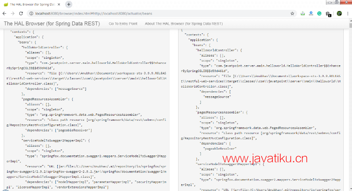Viewport: 352px width, 191px height.
Task: Bookmark this page with the star icon
Action: click(x=292, y=14)
